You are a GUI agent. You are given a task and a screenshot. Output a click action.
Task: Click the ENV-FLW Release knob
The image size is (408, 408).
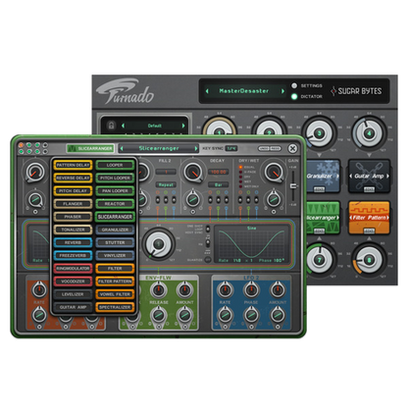(159, 289)
